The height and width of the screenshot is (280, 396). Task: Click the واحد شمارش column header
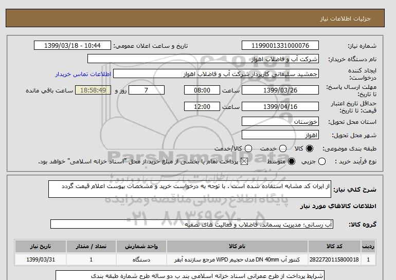pyautogui.click(x=141, y=246)
